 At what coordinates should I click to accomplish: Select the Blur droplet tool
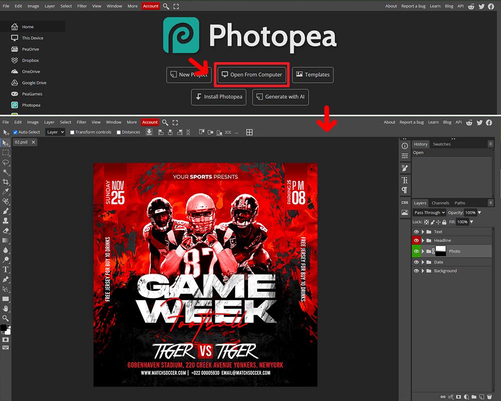(x=6, y=250)
